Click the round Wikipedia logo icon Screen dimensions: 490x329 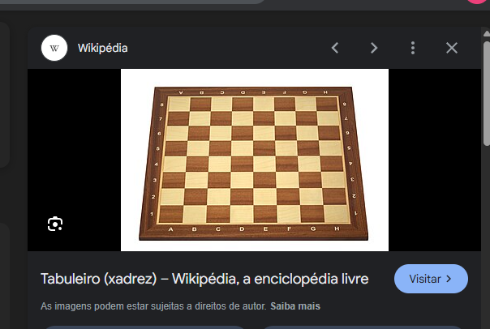tap(54, 48)
